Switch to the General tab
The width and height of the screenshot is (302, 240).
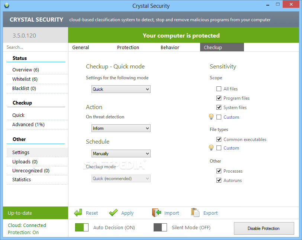80,47
